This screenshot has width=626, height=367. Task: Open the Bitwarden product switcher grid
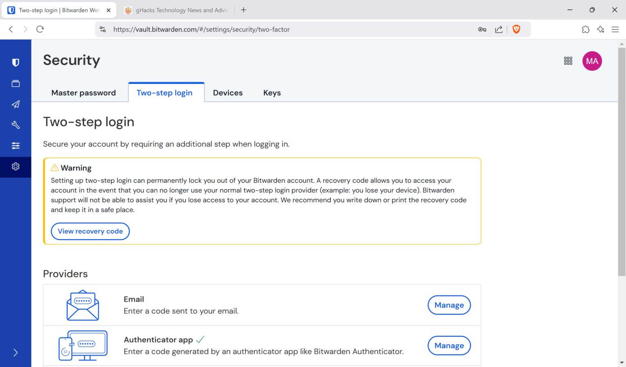pyautogui.click(x=568, y=60)
